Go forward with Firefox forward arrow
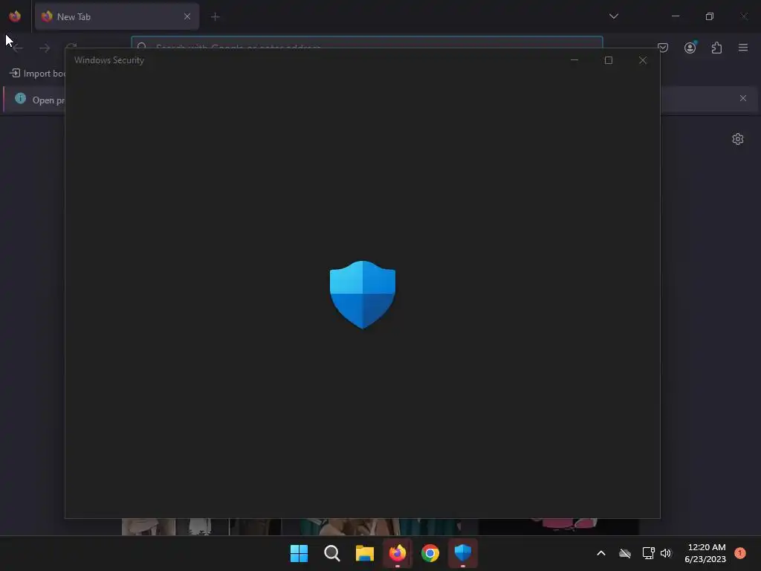Image resolution: width=761 pixels, height=571 pixels. [x=45, y=48]
